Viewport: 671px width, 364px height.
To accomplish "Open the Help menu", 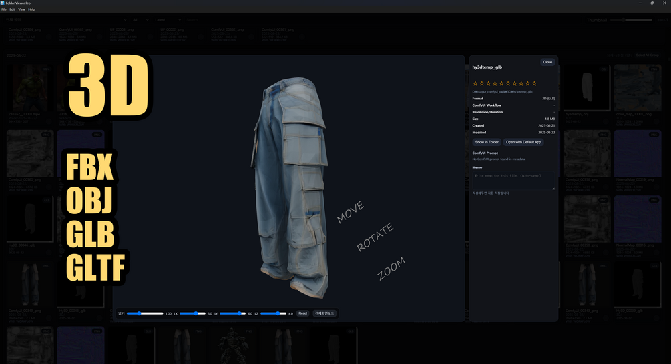I will [31, 9].
